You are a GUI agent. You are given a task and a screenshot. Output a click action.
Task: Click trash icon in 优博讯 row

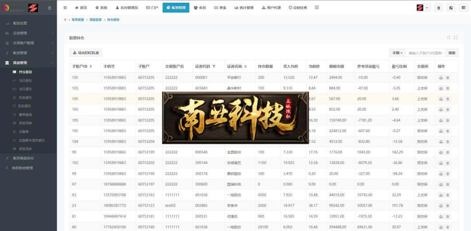tap(448, 216)
